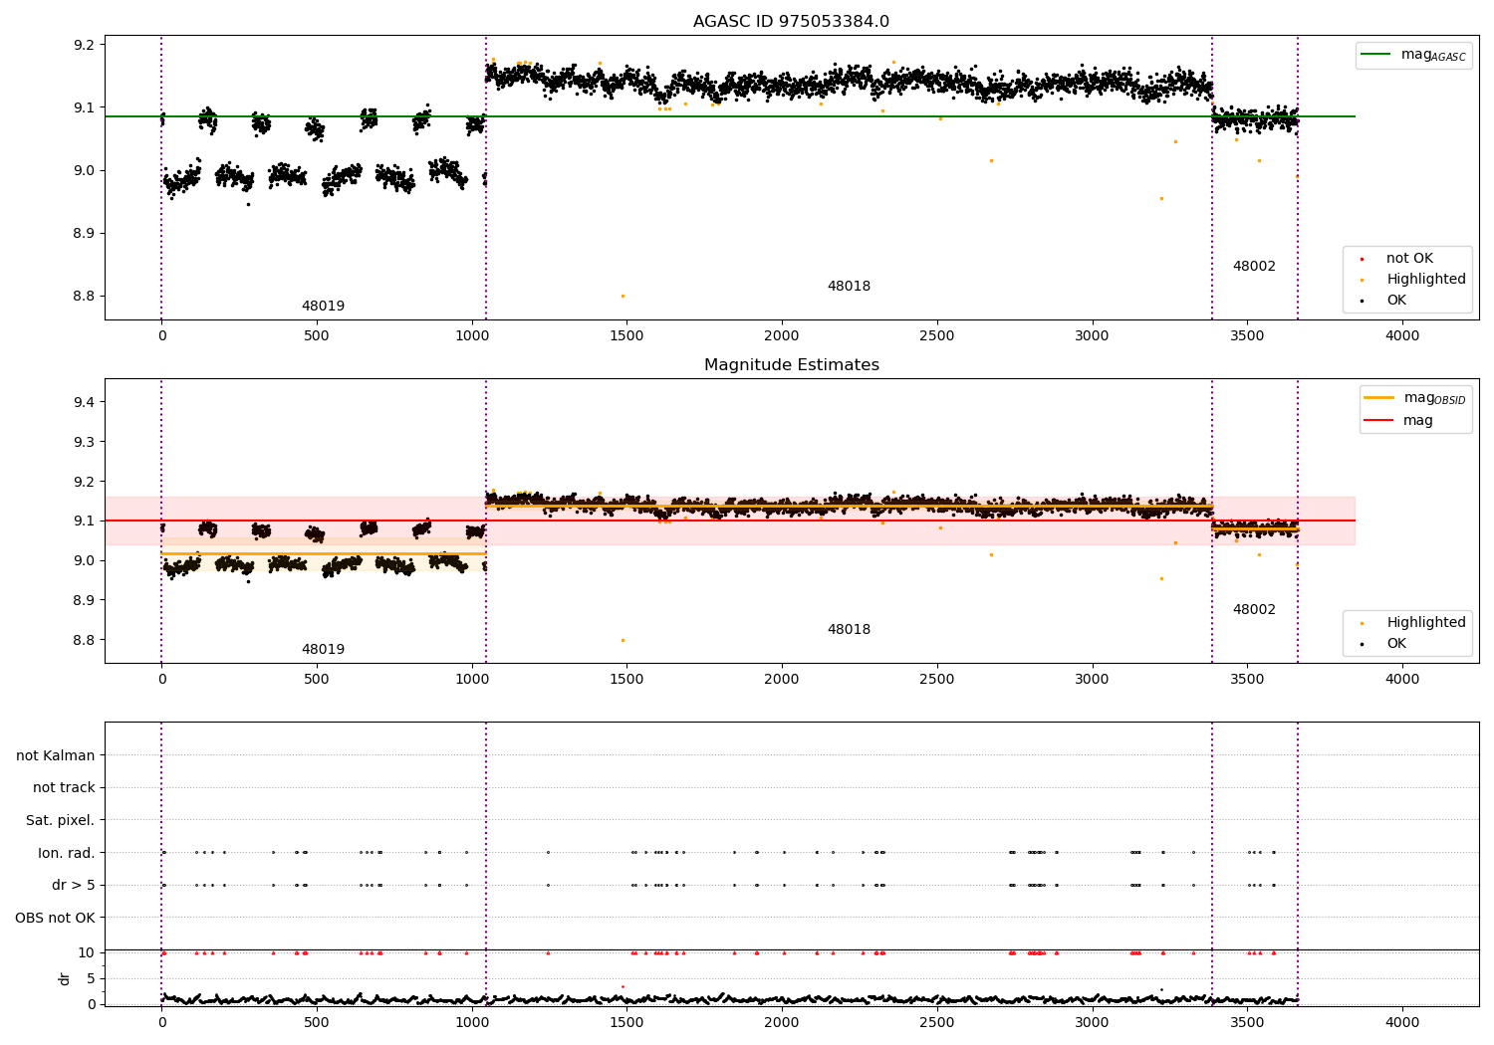Click the 'dr > 5' row label

coord(74,886)
